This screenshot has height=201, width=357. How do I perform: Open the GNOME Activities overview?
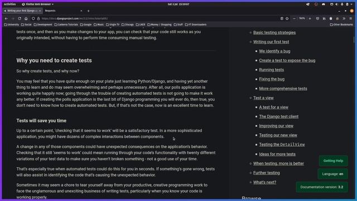(10, 4)
